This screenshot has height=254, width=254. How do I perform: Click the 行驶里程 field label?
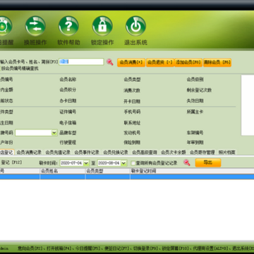[x=68, y=143]
